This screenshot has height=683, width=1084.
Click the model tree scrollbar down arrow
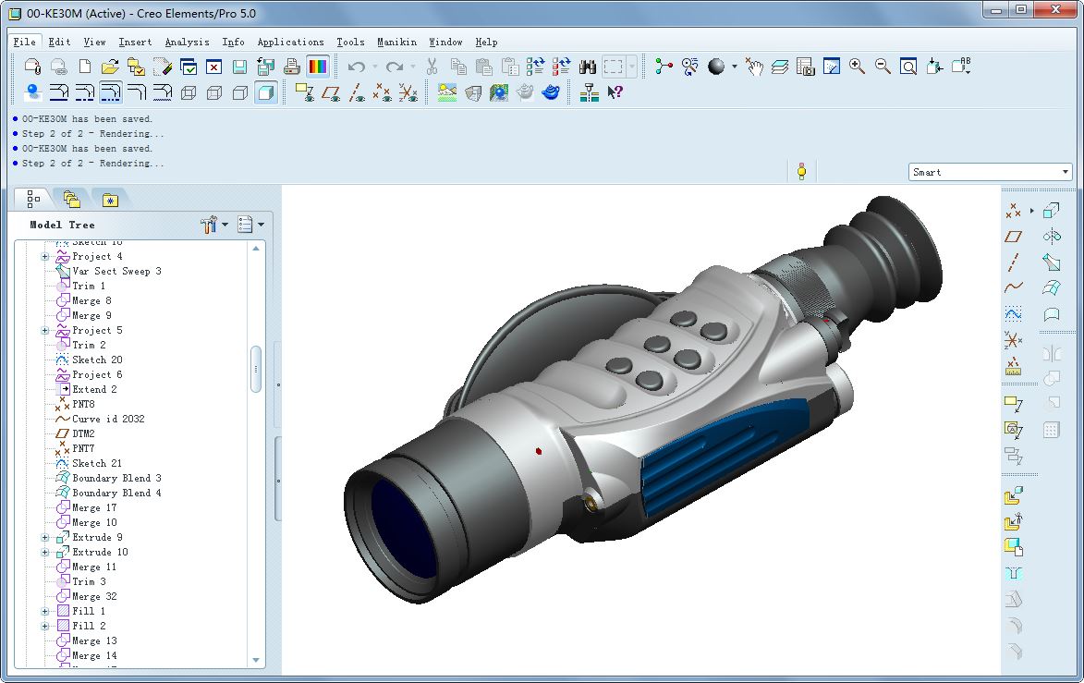coord(257,660)
